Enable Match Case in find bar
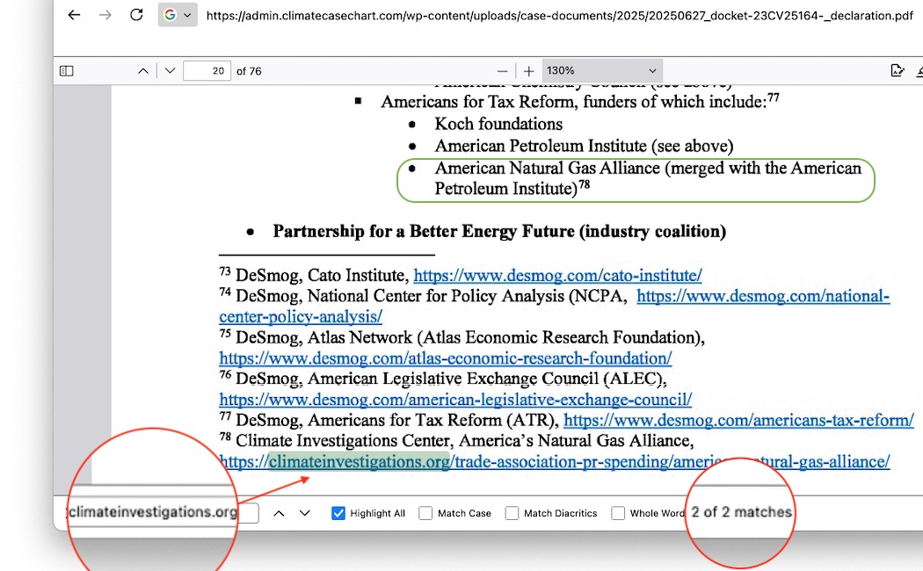The image size is (923, 571). (x=425, y=513)
